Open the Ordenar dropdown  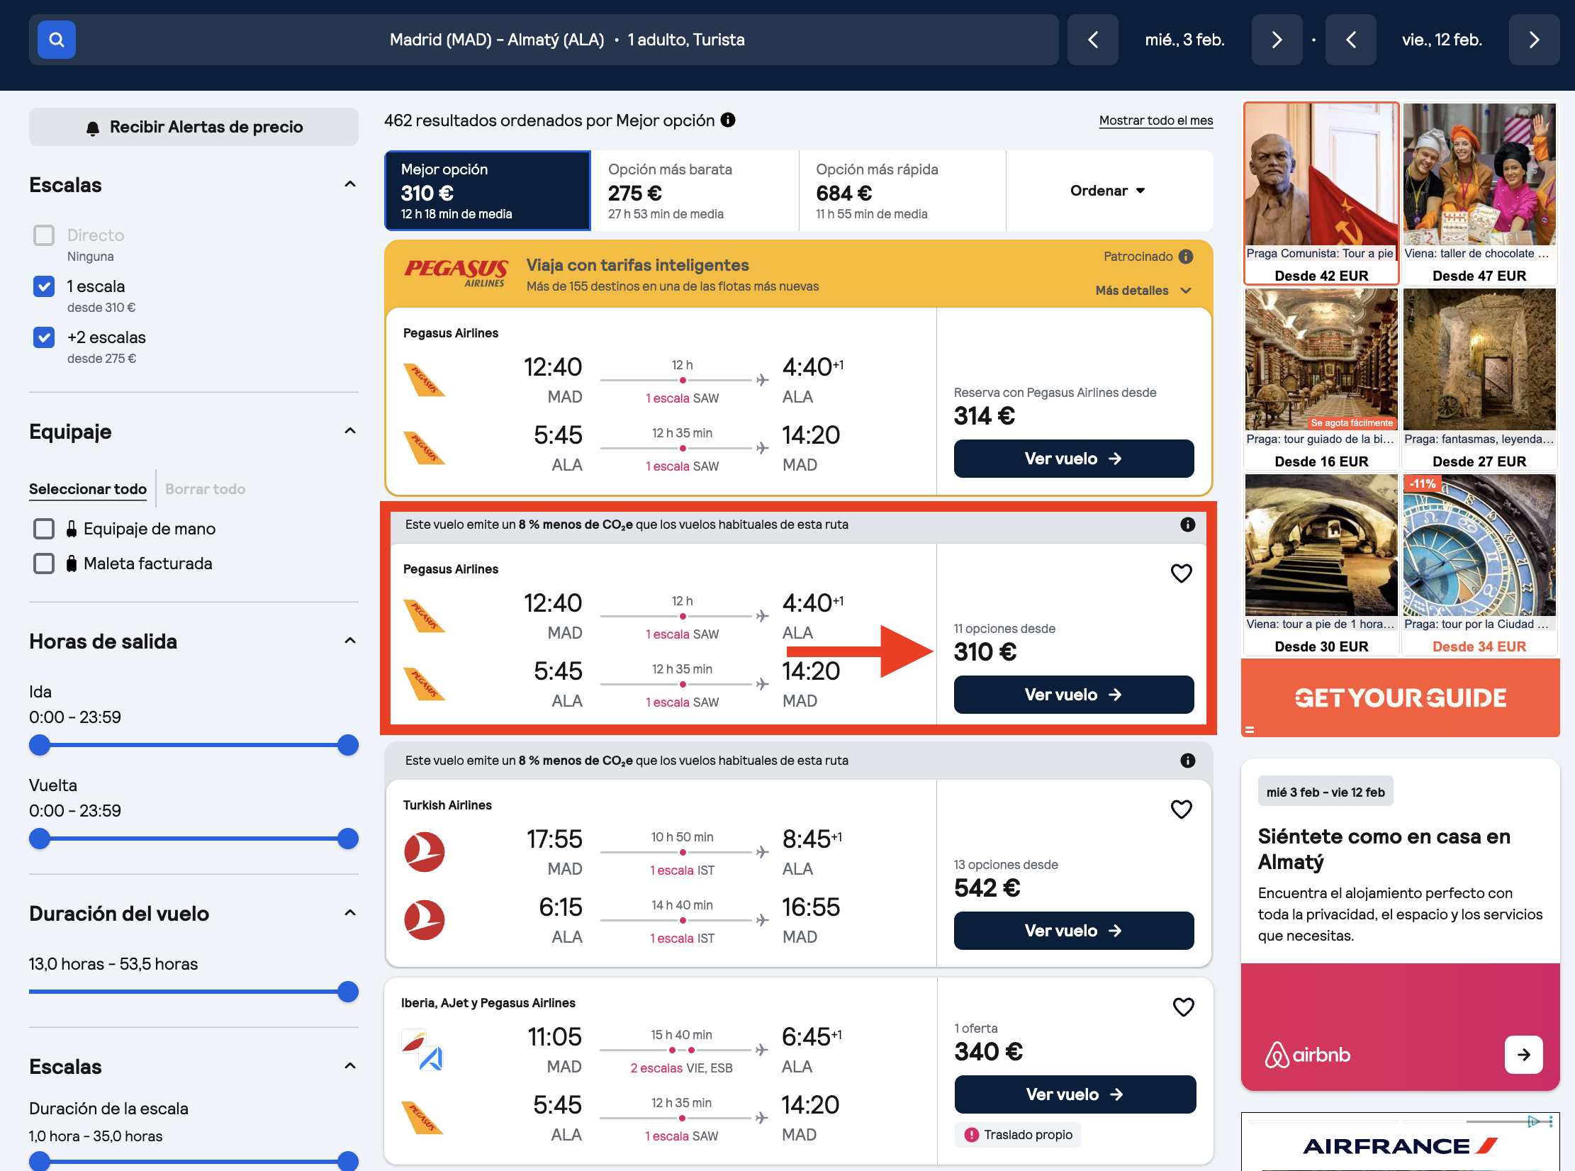tap(1109, 191)
